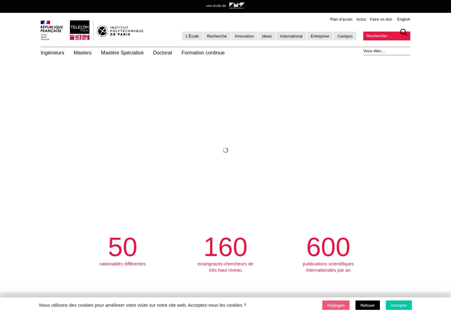451x313 pixels.
Task: Click Faire un don link
Action: tap(381, 19)
